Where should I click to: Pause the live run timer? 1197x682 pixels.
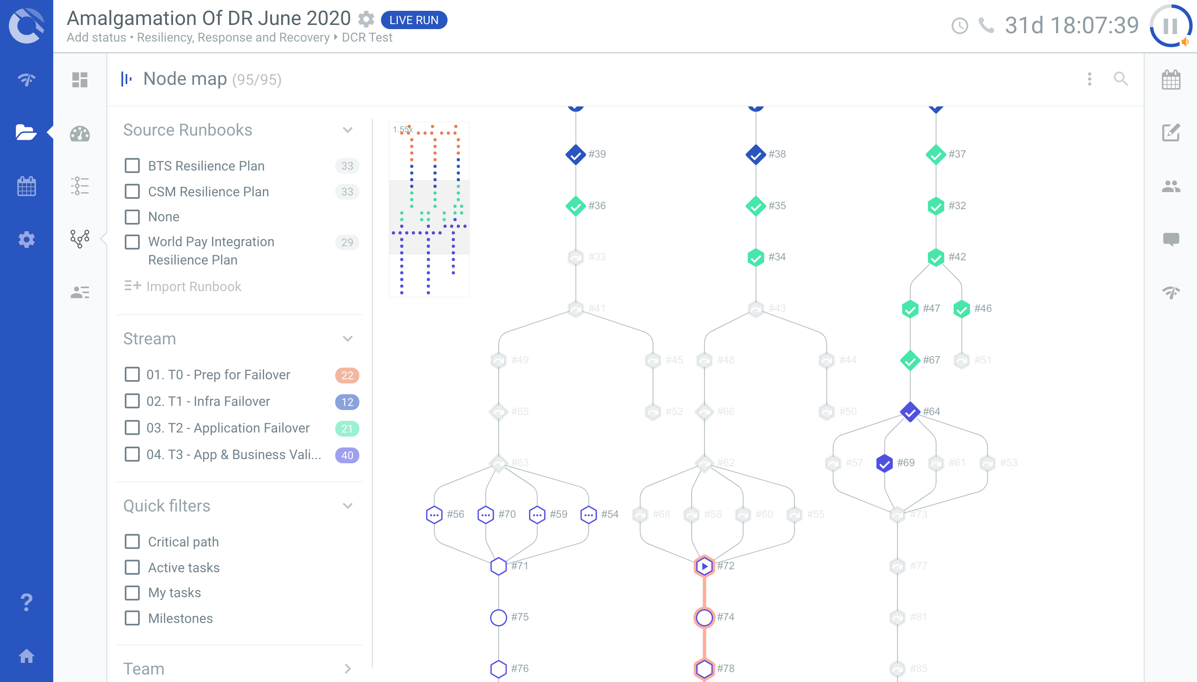pyautogui.click(x=1170, y=26)
